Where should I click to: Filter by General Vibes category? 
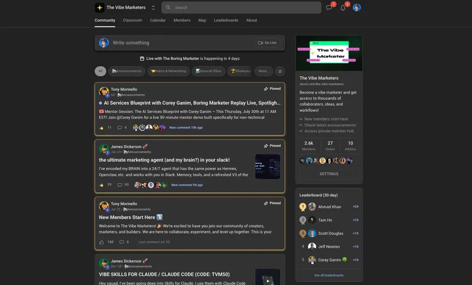pyautogui.click(x=209, y=71)
